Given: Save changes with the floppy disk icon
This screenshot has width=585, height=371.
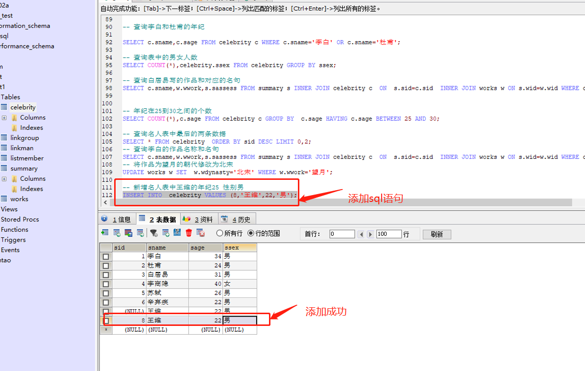Looking at the screenshot, I should point(177,233).
